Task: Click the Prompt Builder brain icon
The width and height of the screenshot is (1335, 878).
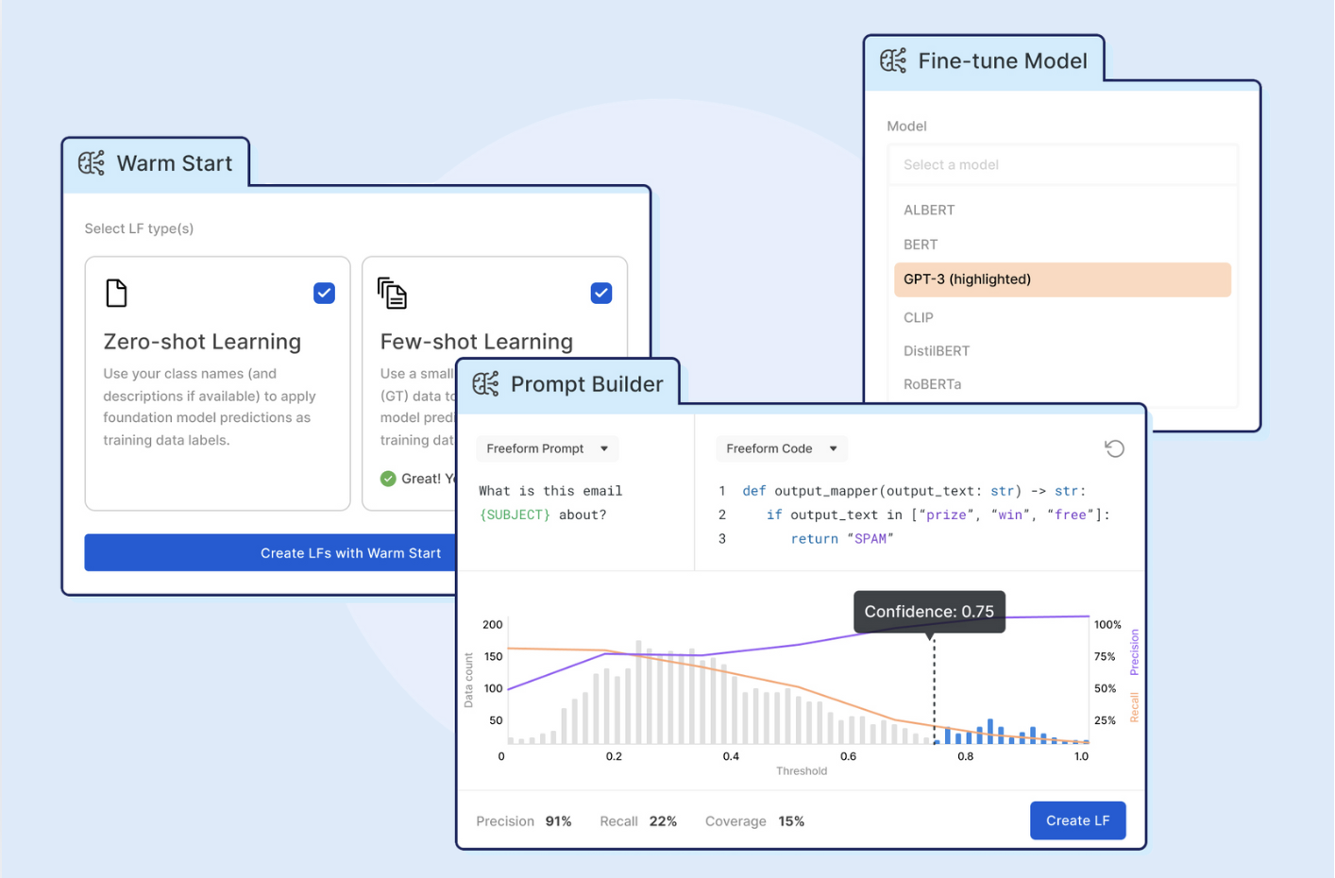Action: coord(485,384)
